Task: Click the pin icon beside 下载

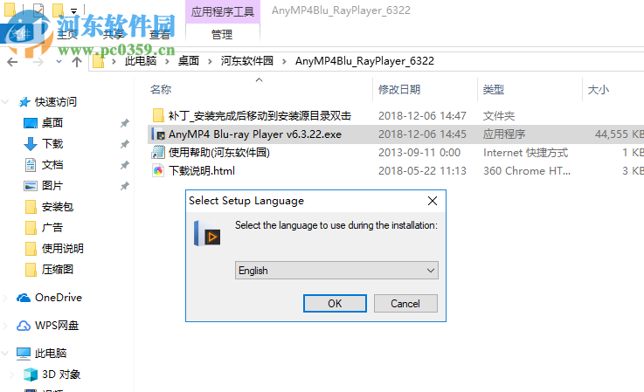Action: (x=124, y=144)
